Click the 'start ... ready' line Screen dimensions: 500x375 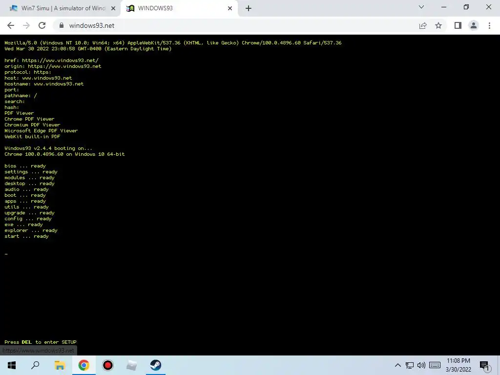point(26,236)
